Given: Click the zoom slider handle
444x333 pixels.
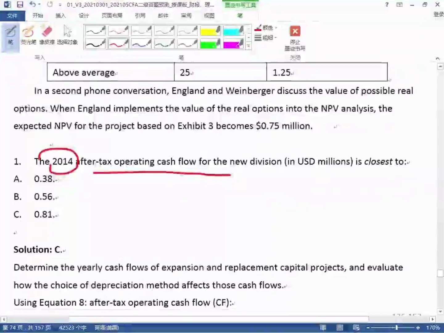Looking at the screenshot, I should (397, 327).
